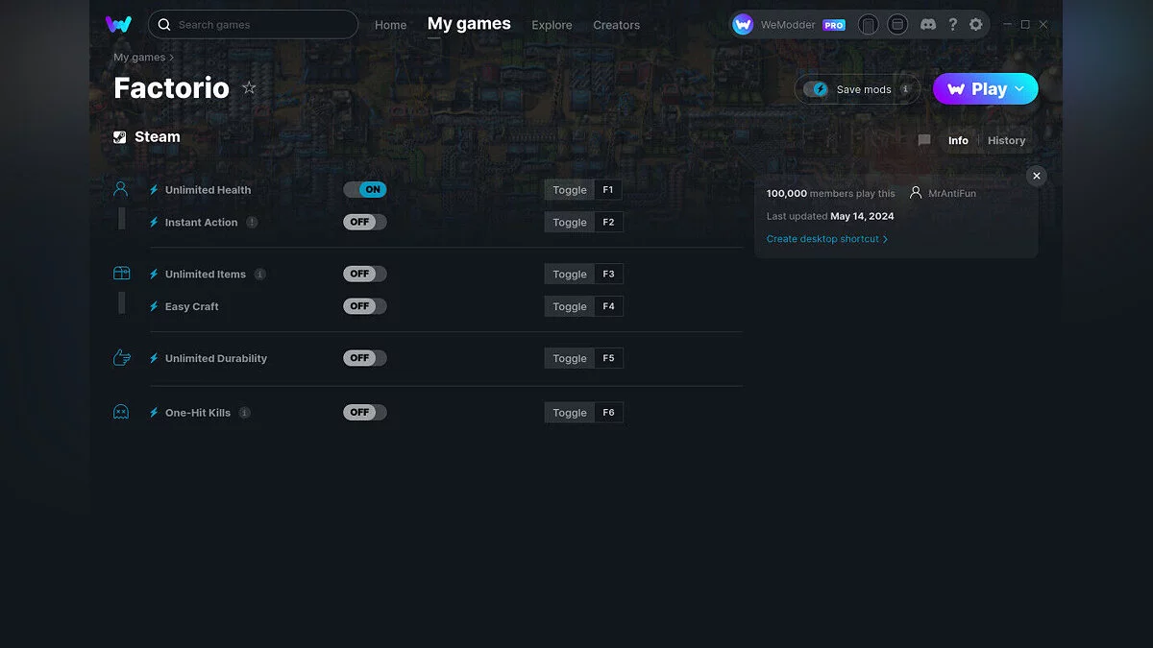1153x648 pixels.
Task: Click Toggle button for F6 hotkey
Action: pos(569,413)
